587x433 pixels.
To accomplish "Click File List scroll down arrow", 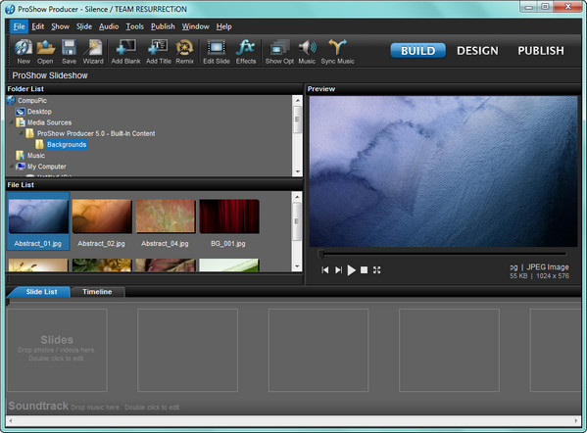I will [x=297, y=266].
